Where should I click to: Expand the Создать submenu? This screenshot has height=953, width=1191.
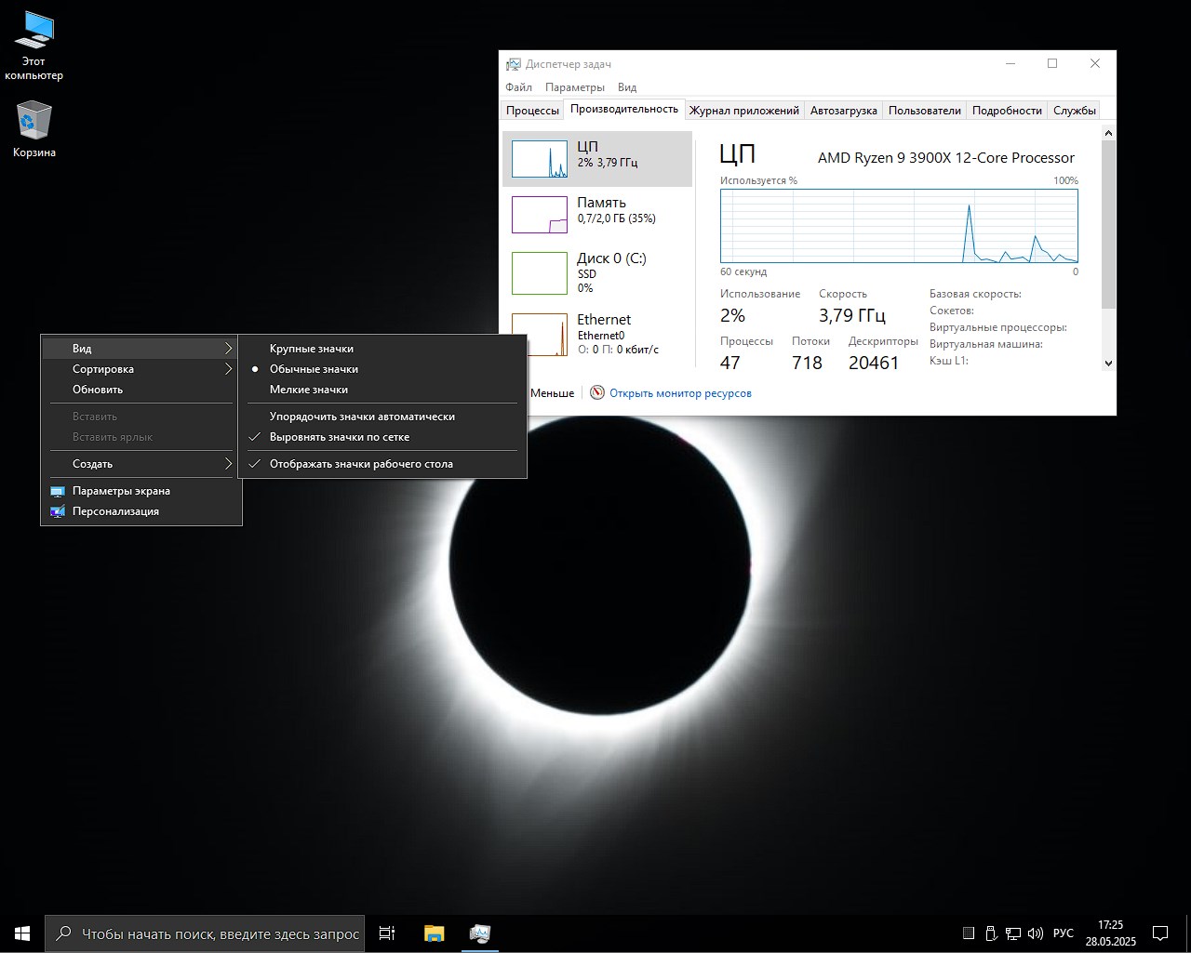93,464
